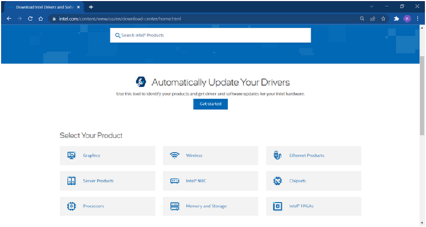
Task: Click the vertical scrollbar thumb
Action: pos(422,95)
